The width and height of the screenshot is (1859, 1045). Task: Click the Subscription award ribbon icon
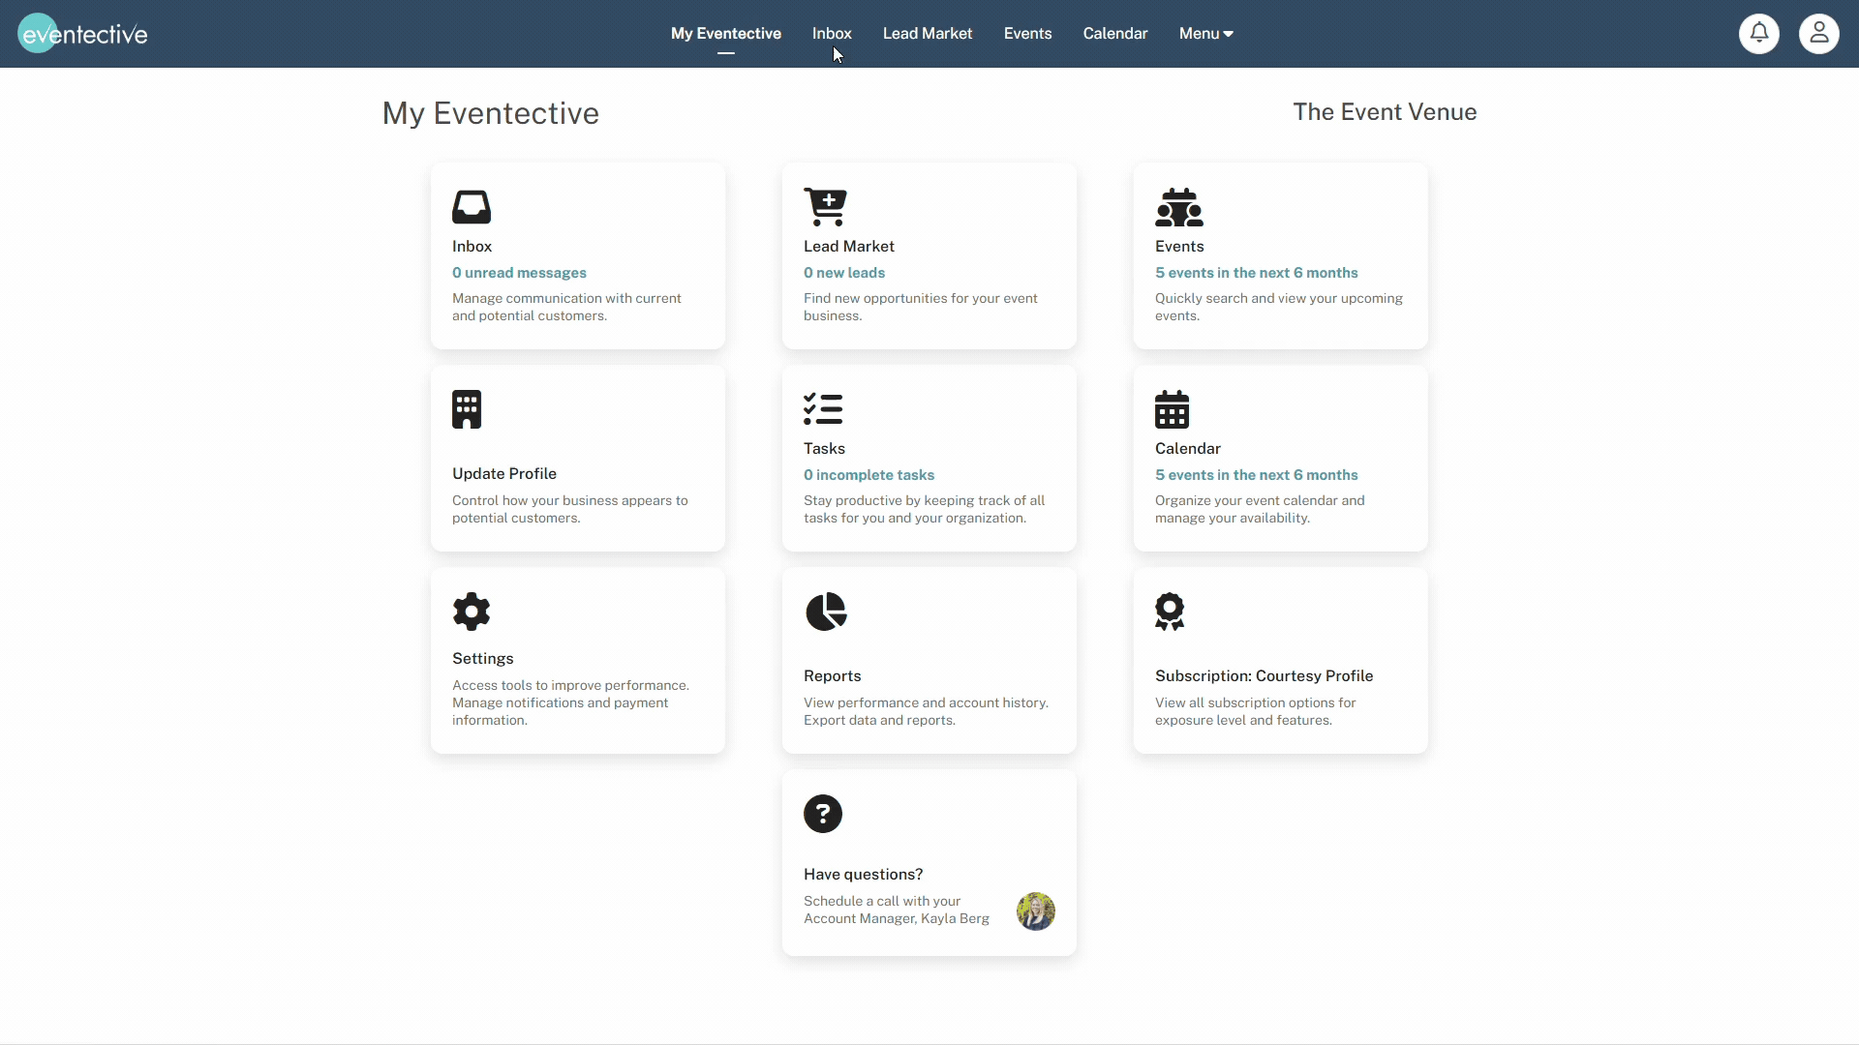(1170, 612)
